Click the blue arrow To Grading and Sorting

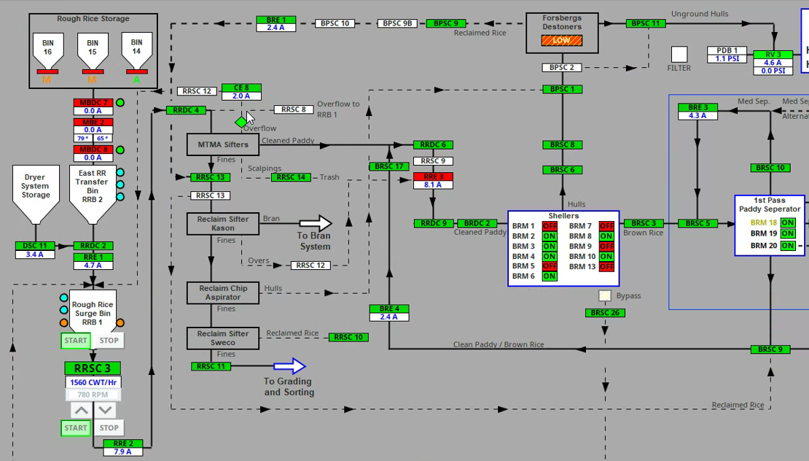click(290, 366)
